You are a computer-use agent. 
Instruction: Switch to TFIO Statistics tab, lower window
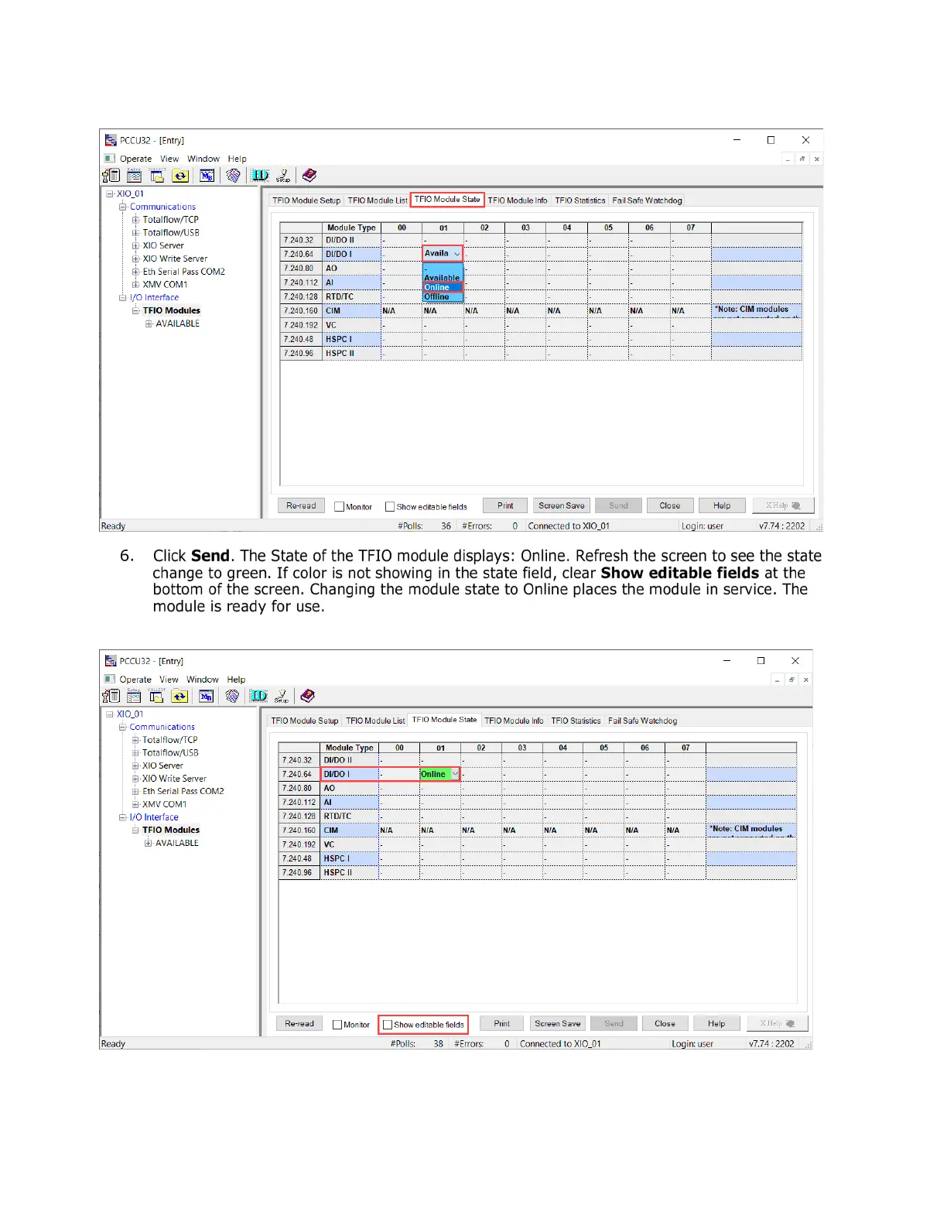(576, 721)
